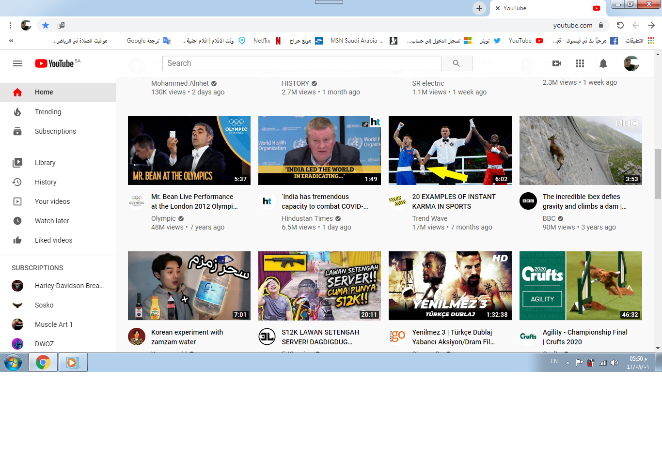
Task: Play the Mr. Bean Olympics thumbnail
Action: click(189, 151)
